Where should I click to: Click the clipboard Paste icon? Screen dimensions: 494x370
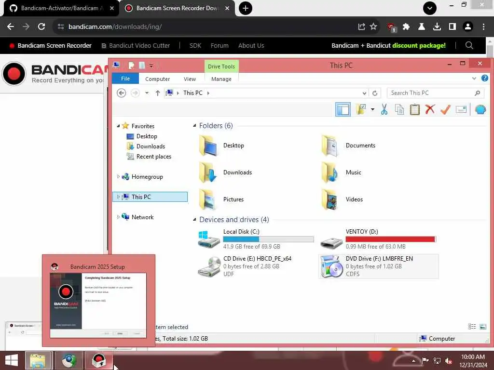pyautogui.click(x=414, y=109)
